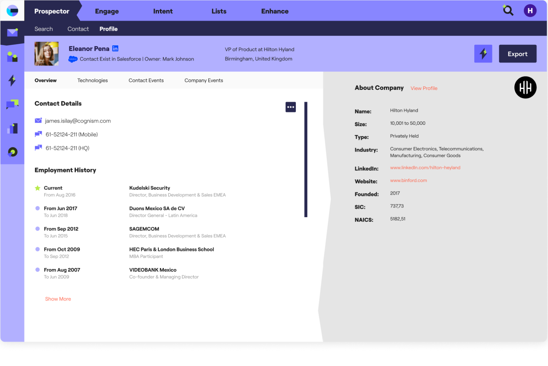The height and width of the screenshot is (366, 548).
Task: Expand employment history with Show More
Action: point(58,299)
